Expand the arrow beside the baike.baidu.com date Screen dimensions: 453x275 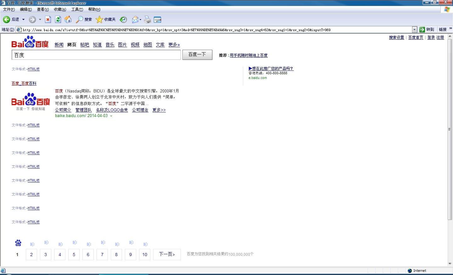click(111, 116)
